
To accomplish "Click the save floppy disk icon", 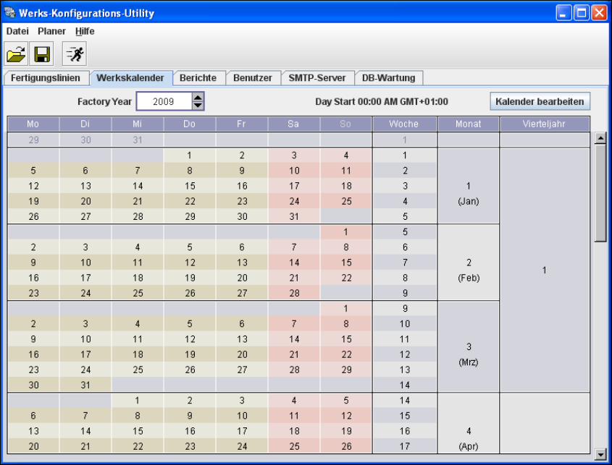I will (x=42, y=54).
